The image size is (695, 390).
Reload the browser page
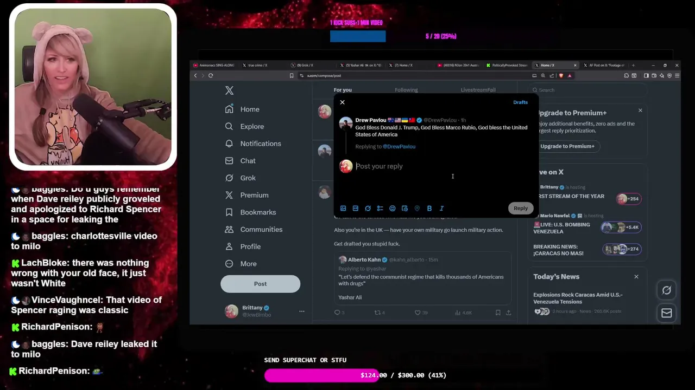coord(211,76)
